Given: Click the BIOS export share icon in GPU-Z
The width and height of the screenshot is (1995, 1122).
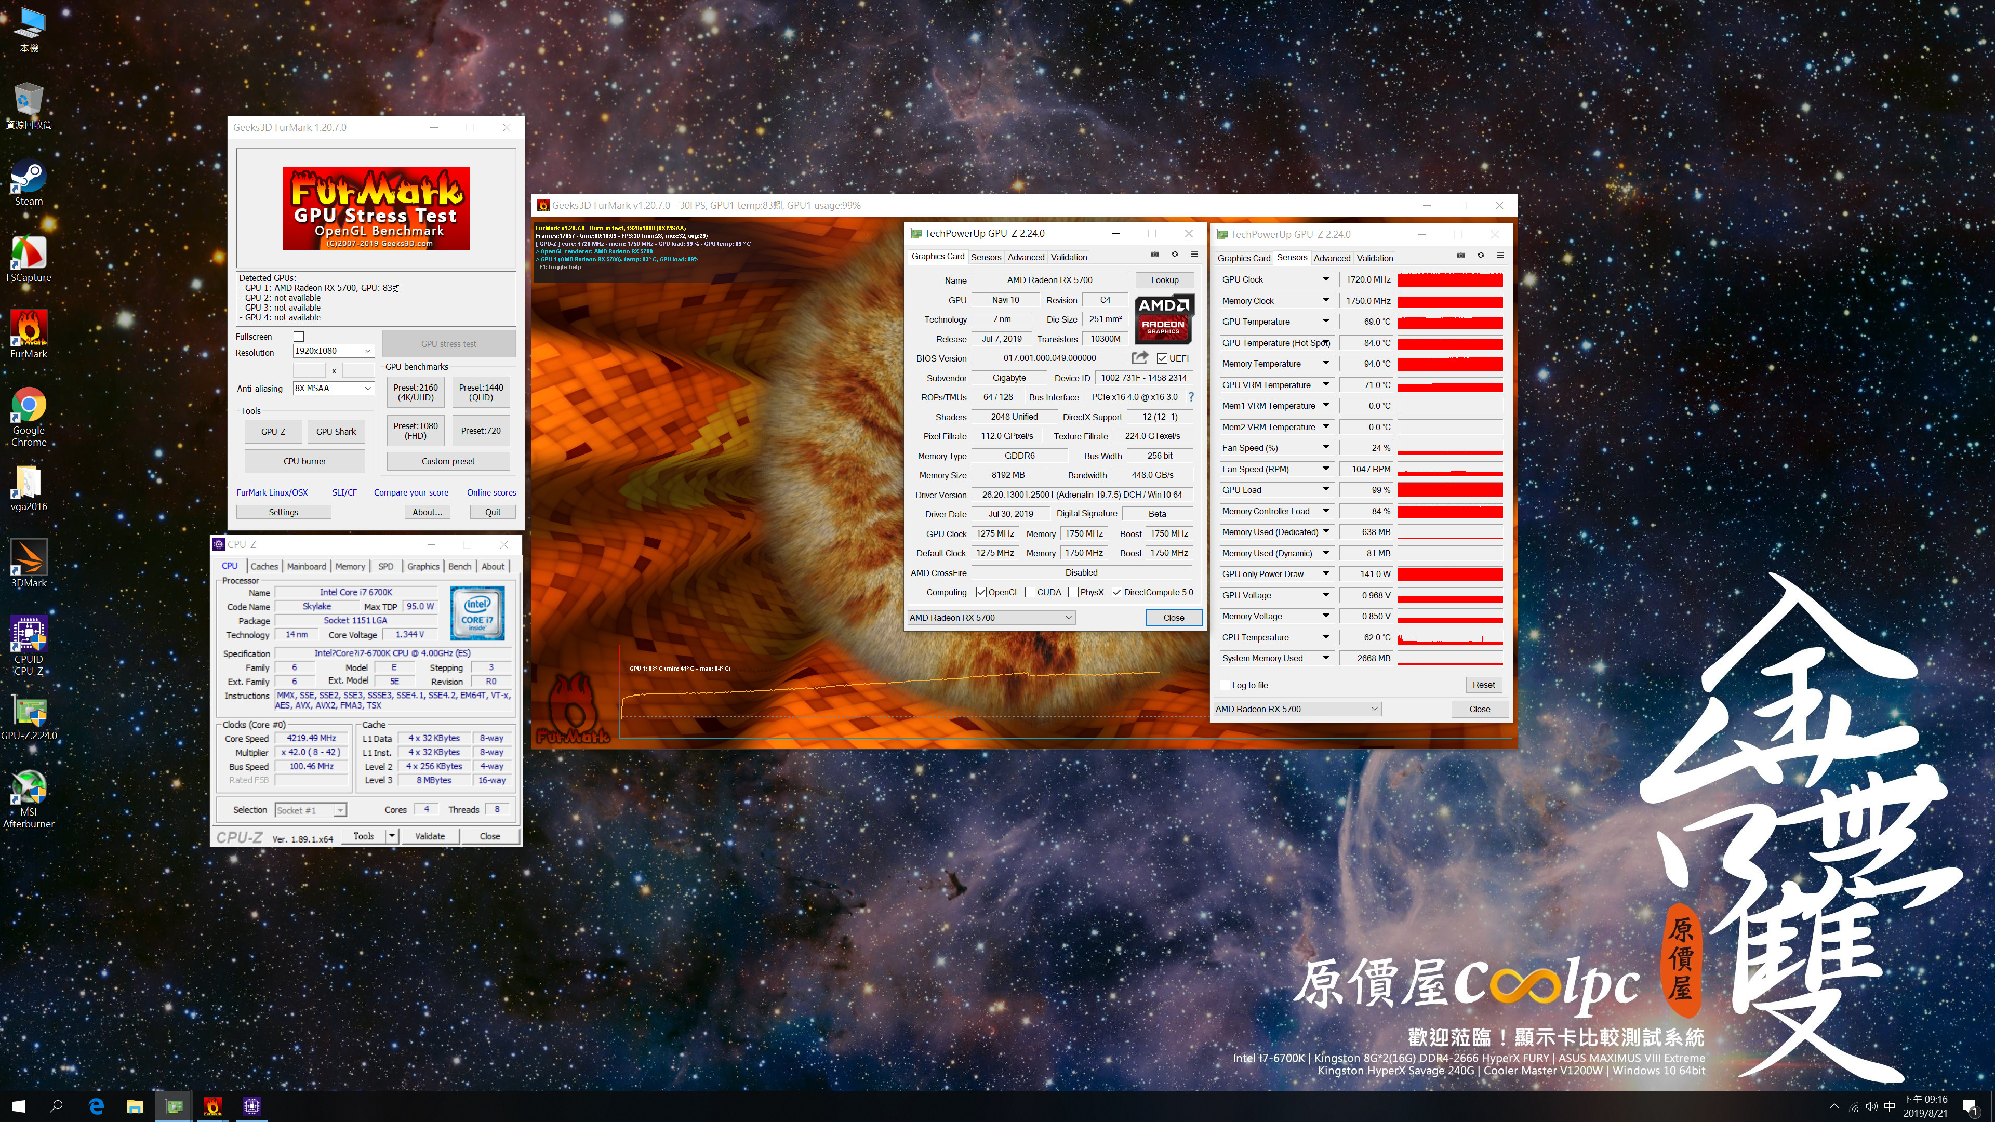Looking at the screenshot, I should click(x=1139, y=358).
